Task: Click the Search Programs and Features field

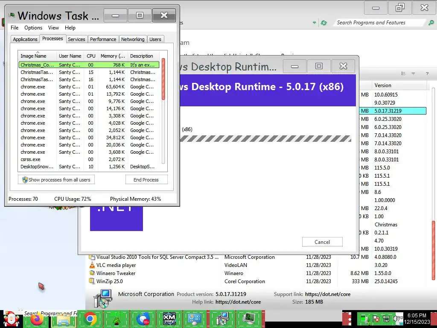Action: 379,23
